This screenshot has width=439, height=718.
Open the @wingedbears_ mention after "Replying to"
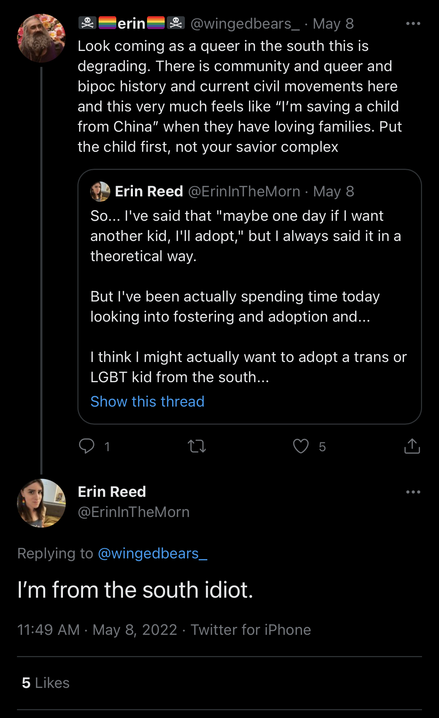pyautogui.click(x=152, y=553)
